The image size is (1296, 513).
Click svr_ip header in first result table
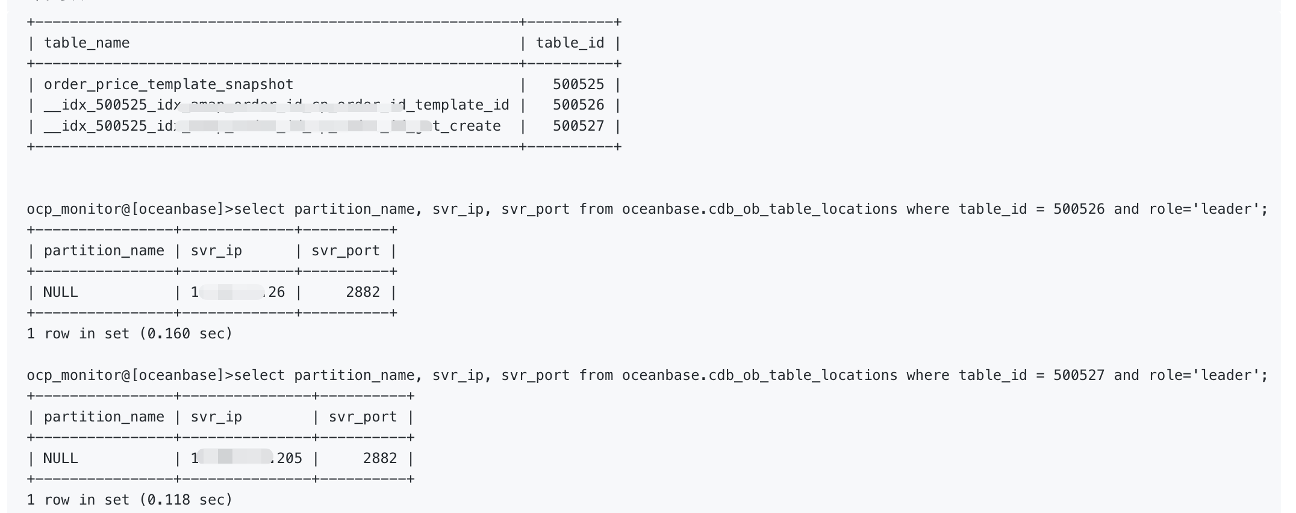(216, 250)
